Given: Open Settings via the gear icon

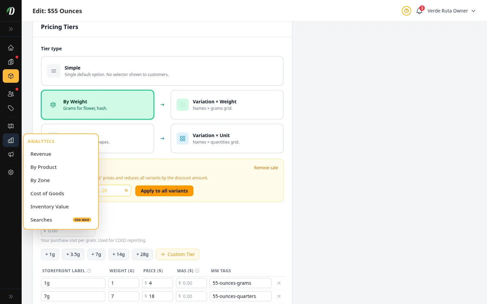Looking at the screenshot, I should point(11,172).
